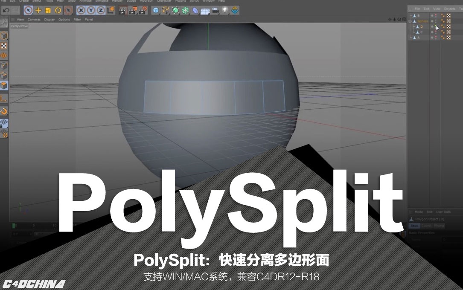
Task: Add a Floor environment object
Action: pos(205,10)
